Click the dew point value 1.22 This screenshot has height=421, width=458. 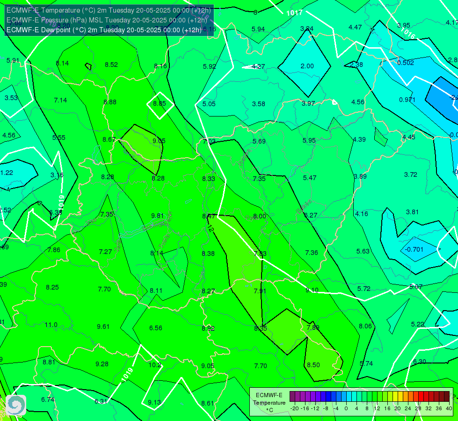click(7, 173)
